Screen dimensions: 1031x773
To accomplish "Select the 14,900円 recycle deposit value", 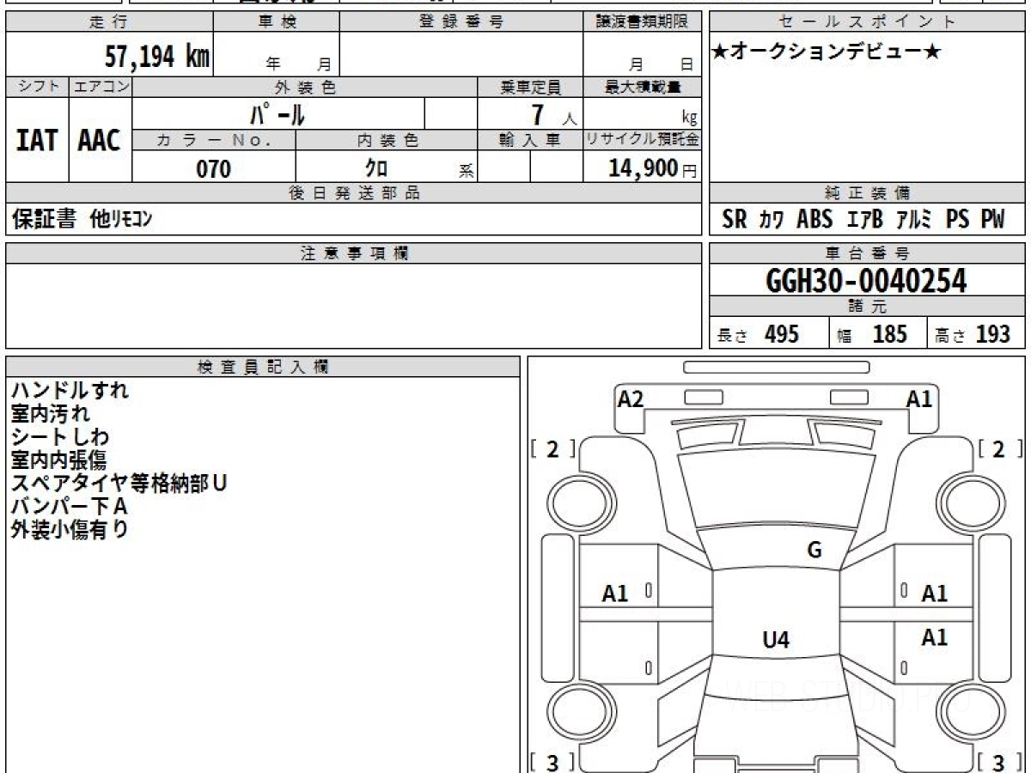I will [x=652, y=168].
